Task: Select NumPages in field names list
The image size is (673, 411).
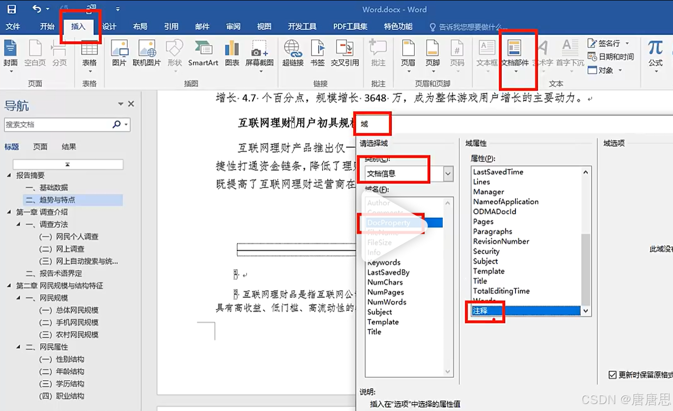Action: (x=385, y=292)
